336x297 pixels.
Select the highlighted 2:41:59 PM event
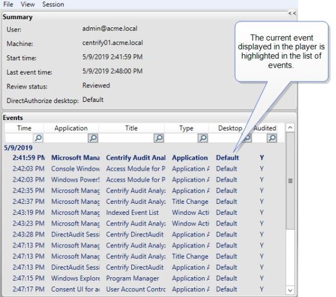click(x=145, y=158)
